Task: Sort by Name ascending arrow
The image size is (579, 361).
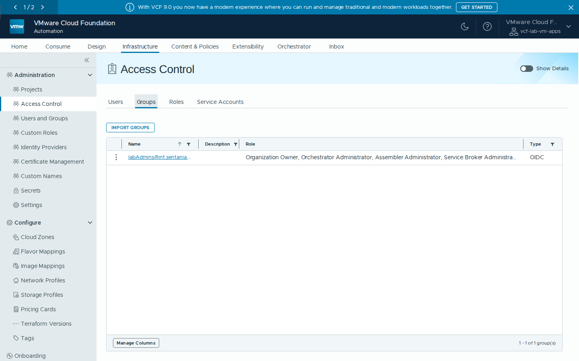Action: point(180,144)
